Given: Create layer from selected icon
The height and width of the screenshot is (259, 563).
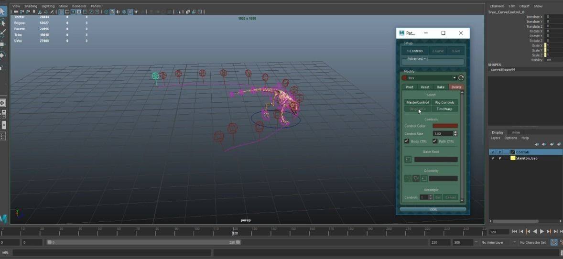Looking at the screenshot, I should point(559,144).
